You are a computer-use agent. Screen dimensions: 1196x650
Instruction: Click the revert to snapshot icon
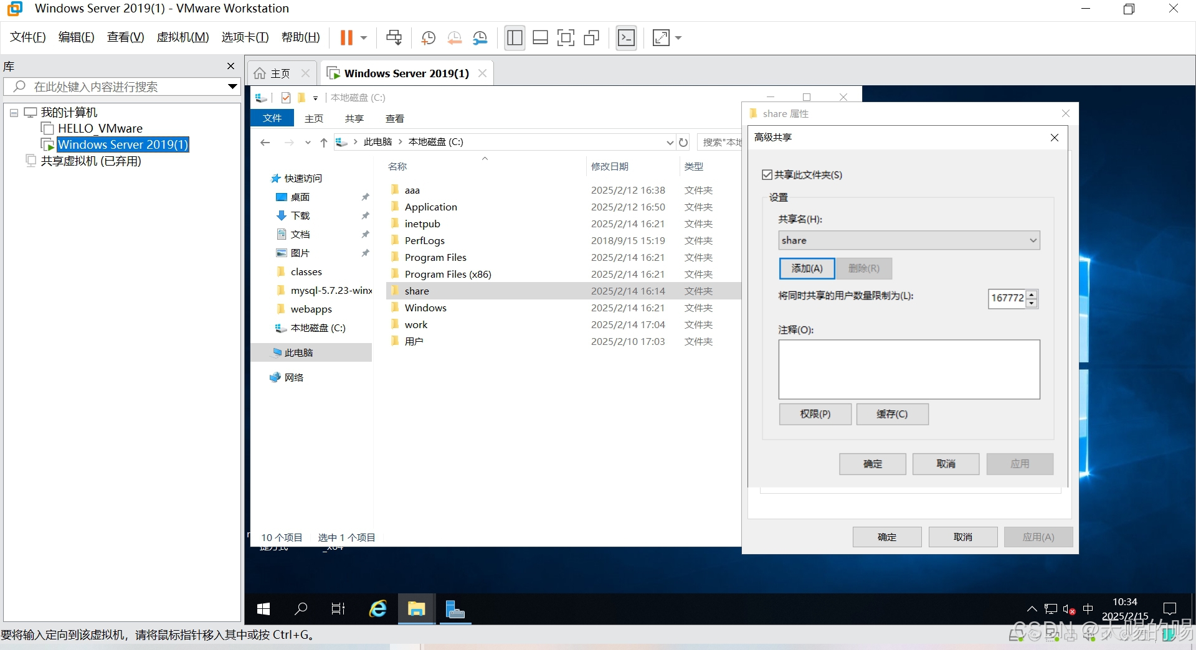pyautogui.click(x=454, y=38)
